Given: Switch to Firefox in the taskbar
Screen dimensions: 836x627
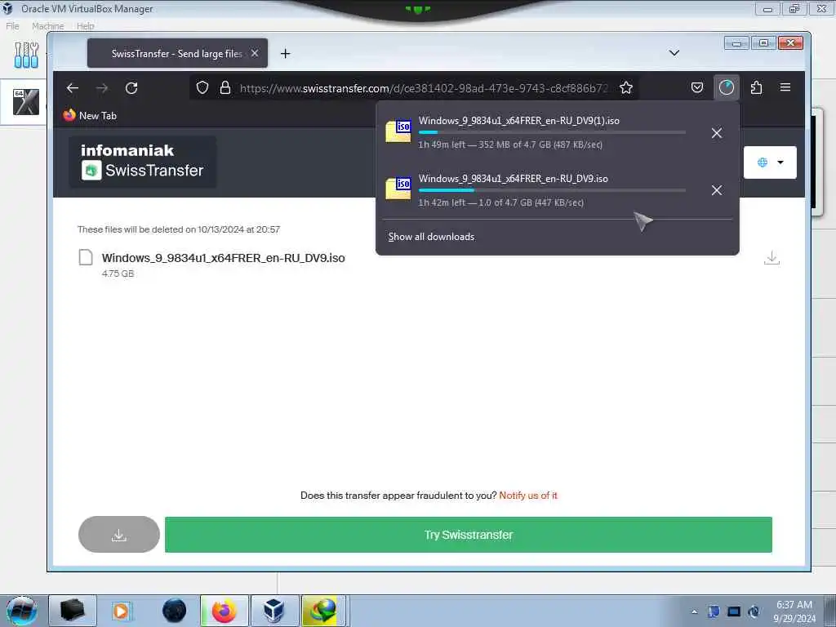Looking at the screenshot, I should (225, 611).
